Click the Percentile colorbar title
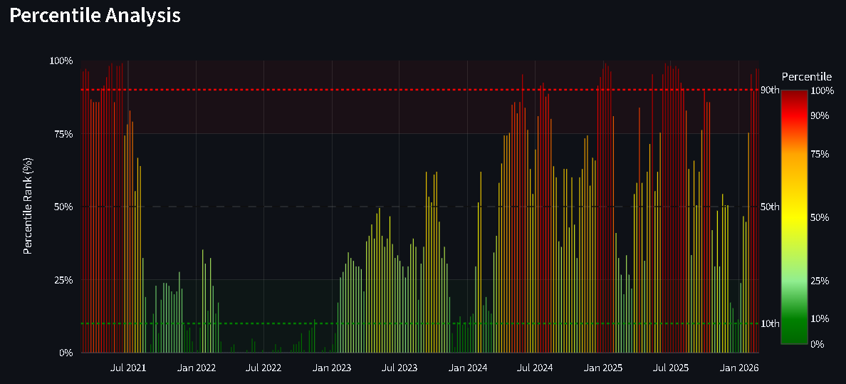 (807, 77)
